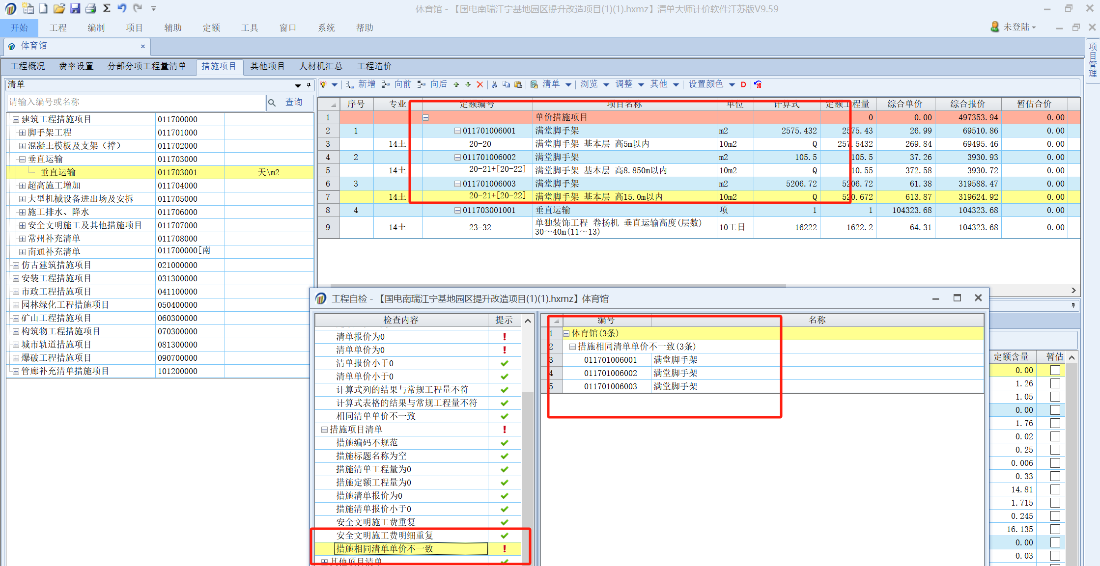Image resolution: width=1100 pixels, height=566 pixels.
Task: Click the green move down arrow icon
Action: [468, 85]
